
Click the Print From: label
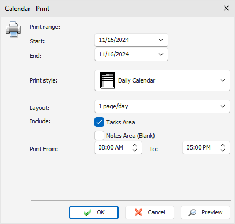tap(44, 149)
